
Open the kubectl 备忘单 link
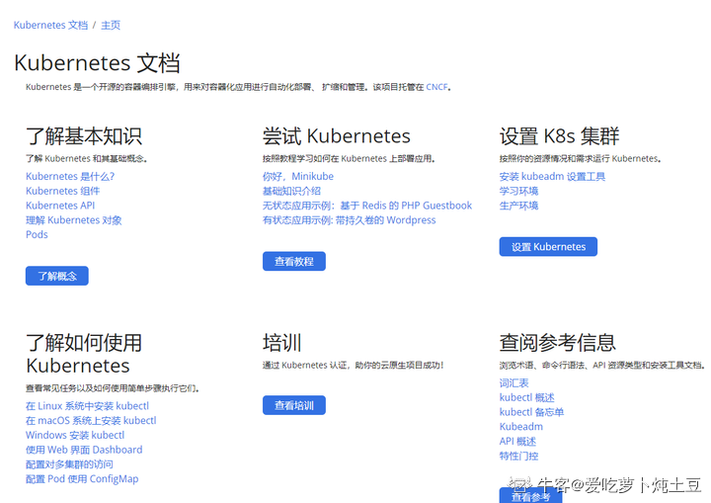point(531,412)
